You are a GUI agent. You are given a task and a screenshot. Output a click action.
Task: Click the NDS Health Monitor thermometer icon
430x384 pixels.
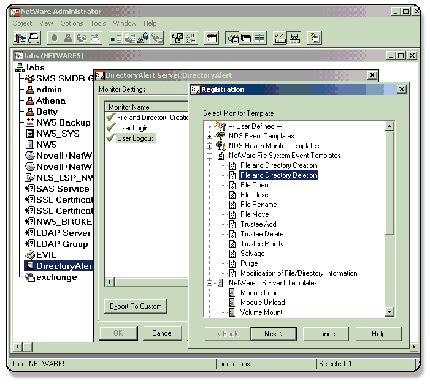[x=221, y=145]
